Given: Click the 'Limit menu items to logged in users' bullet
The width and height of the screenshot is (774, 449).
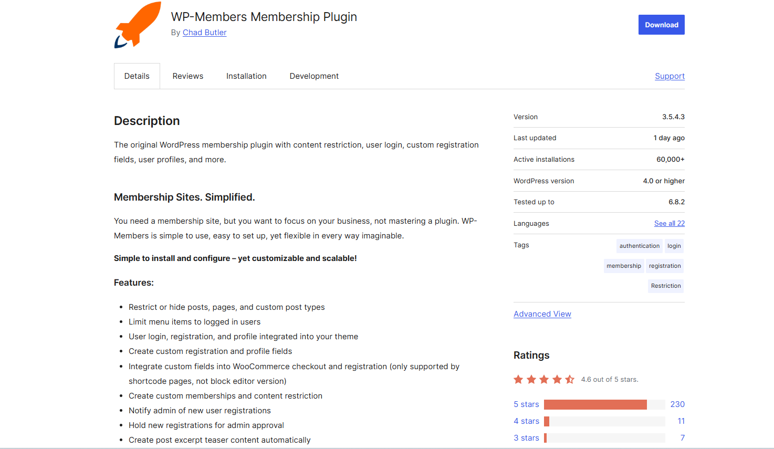Looking at the screenshot, I should pos(195,322).
